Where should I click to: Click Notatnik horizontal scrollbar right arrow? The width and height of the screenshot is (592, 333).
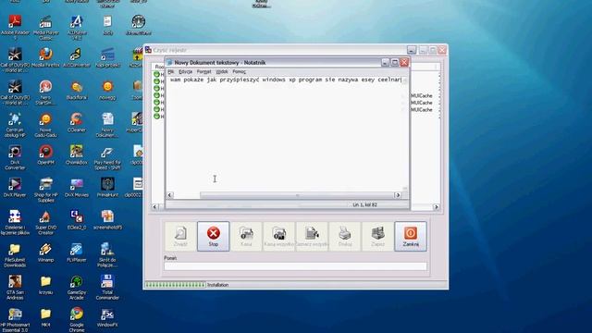coord(398,195)
